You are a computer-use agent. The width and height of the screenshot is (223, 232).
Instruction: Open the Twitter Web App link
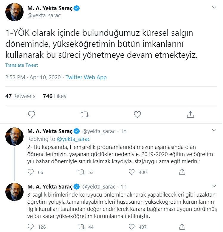[86, 77]
